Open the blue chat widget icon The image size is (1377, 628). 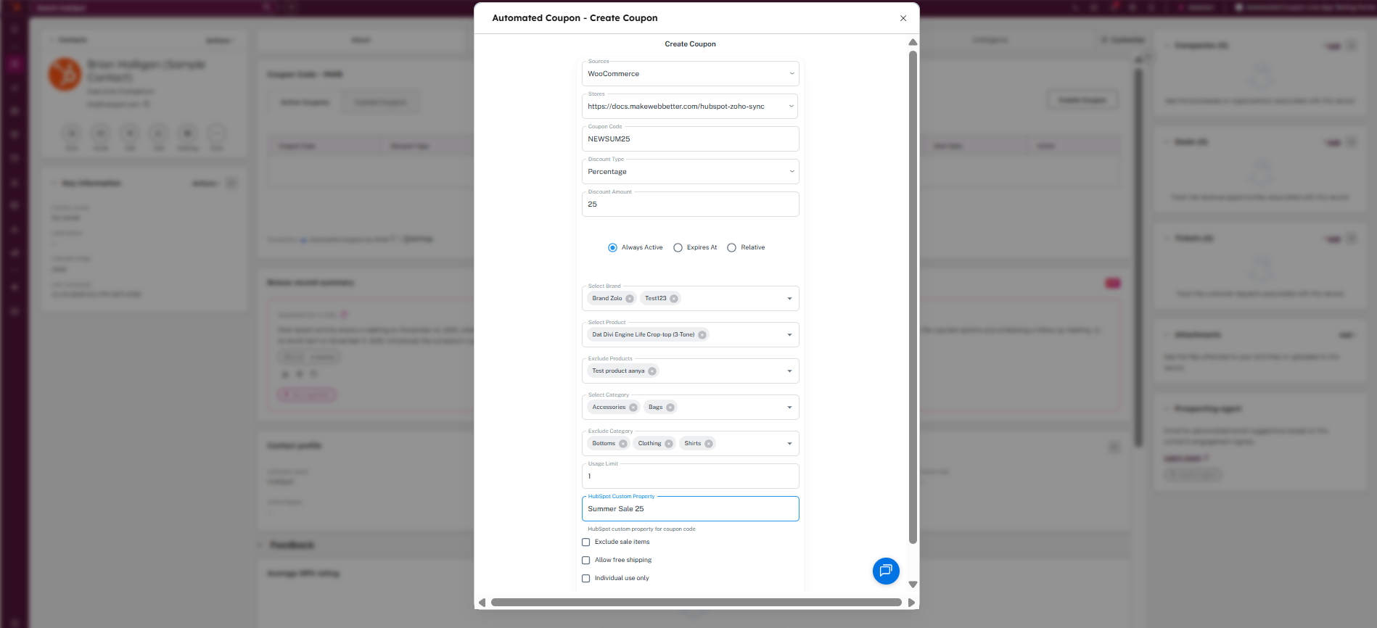coord(886,571)
